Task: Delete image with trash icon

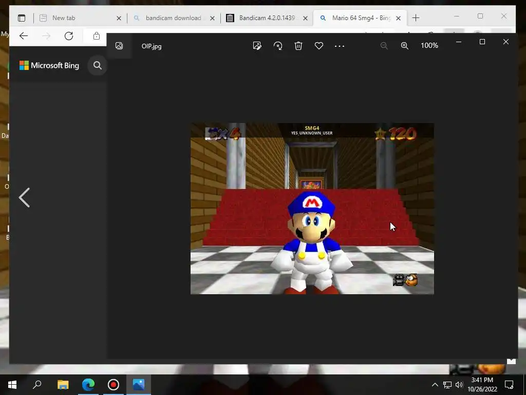Action: [298, 46]
